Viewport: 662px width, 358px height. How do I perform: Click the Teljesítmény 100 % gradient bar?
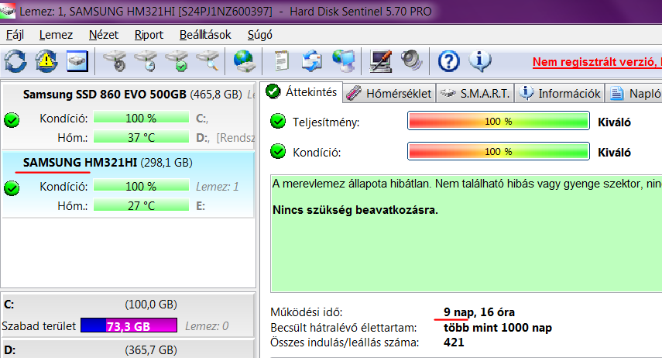point(498,121)
